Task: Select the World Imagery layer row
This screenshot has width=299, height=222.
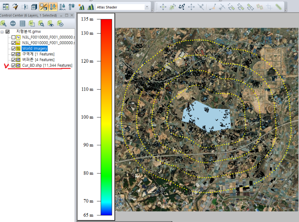Action: 34,49
